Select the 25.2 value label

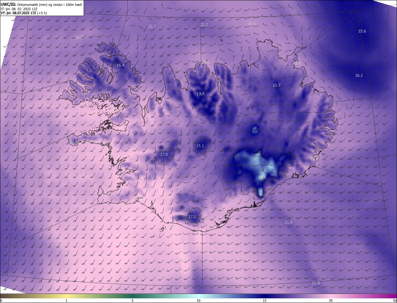point(79,37)
